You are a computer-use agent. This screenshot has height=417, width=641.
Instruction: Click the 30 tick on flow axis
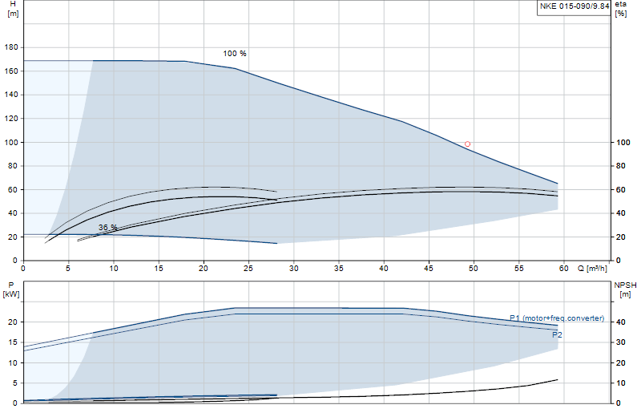pos(293,269)
